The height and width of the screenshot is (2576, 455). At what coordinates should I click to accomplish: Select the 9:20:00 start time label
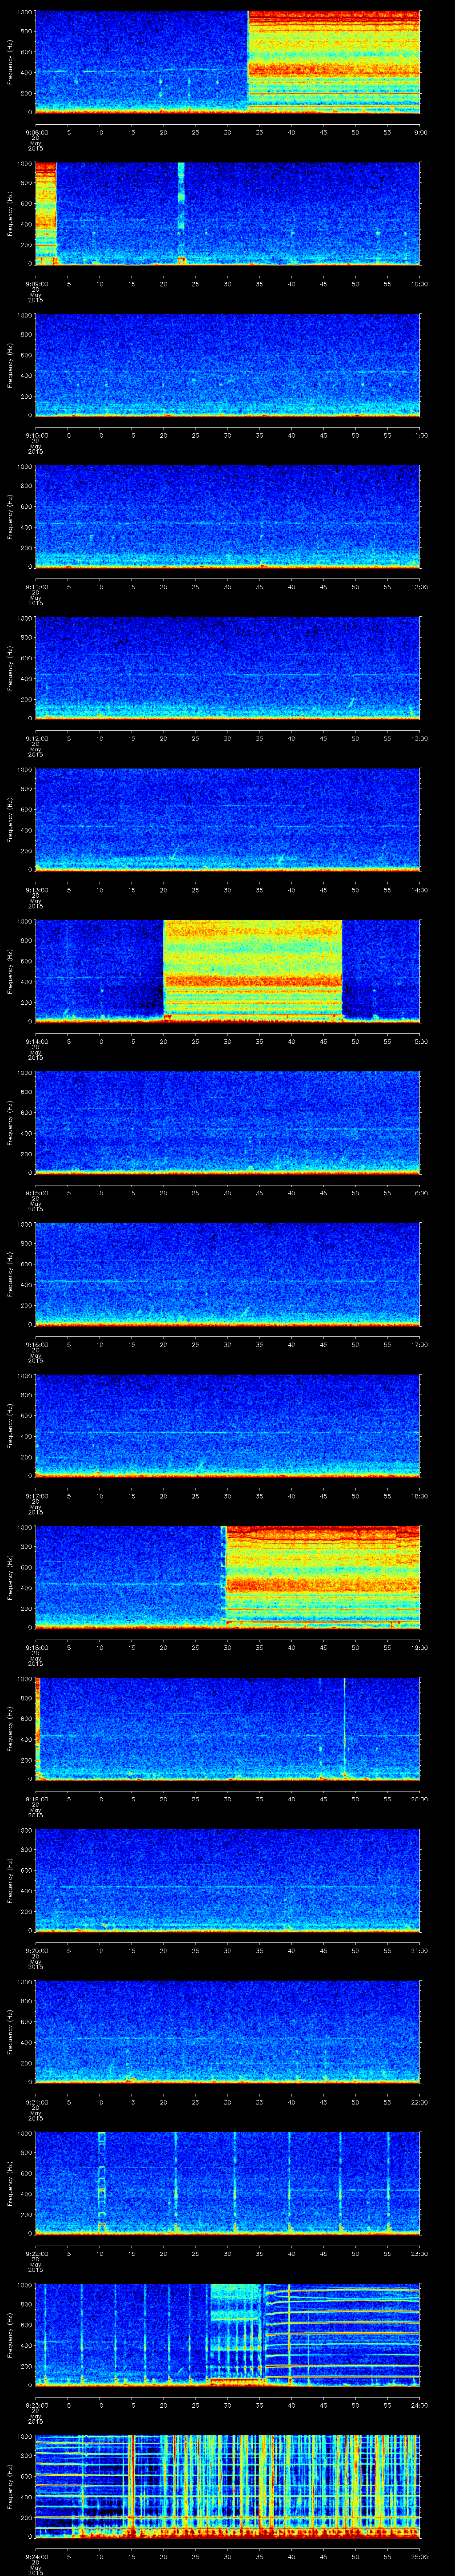click(x=36, y=1950)
